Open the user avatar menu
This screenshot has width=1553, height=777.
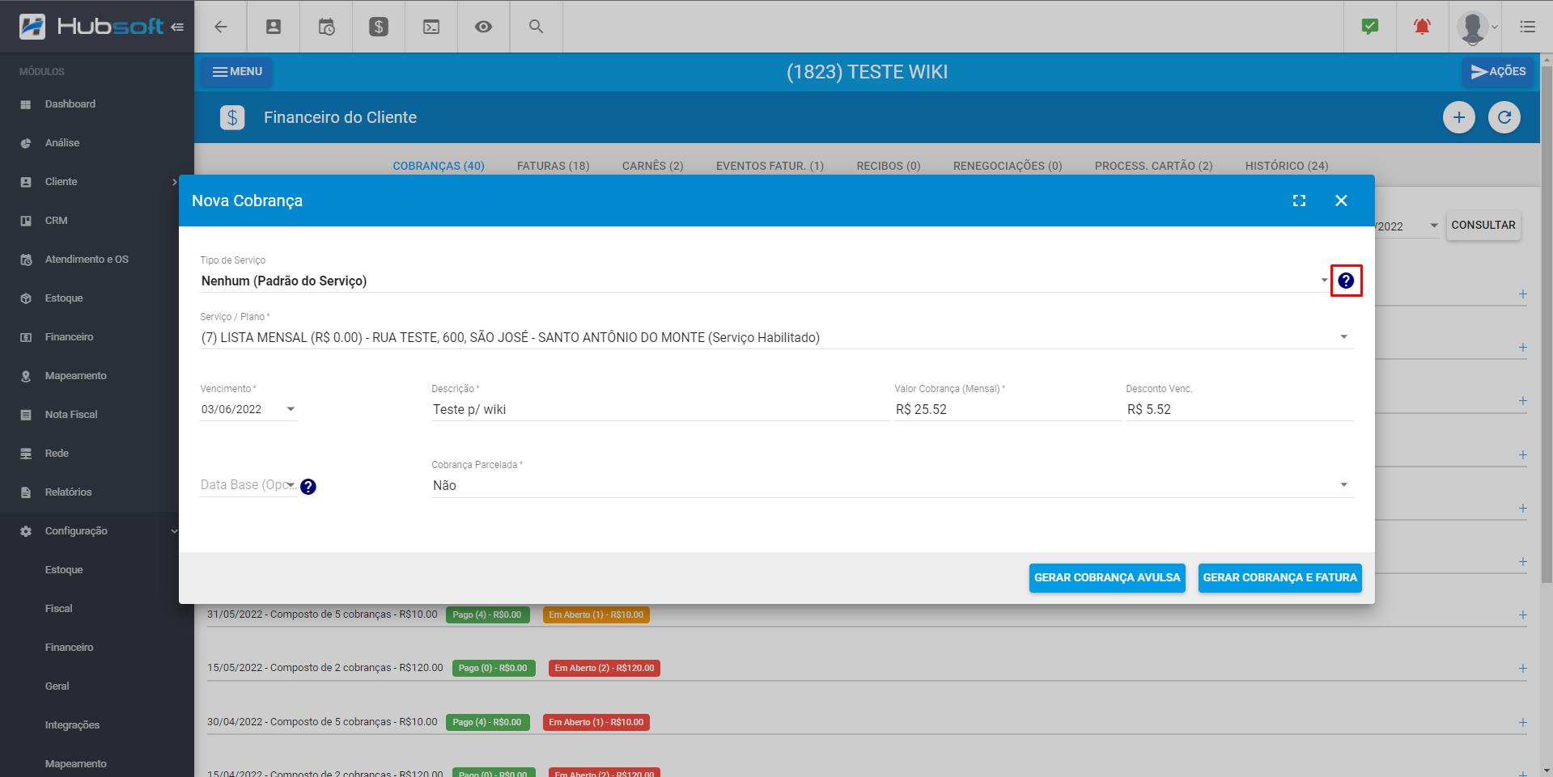tap(1477, 27)
